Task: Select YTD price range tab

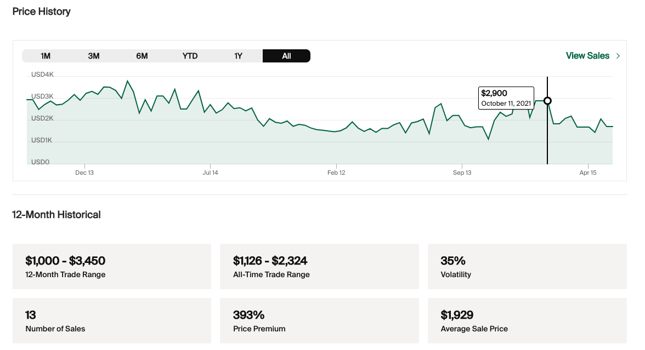Action: click(x=190, y=56)
